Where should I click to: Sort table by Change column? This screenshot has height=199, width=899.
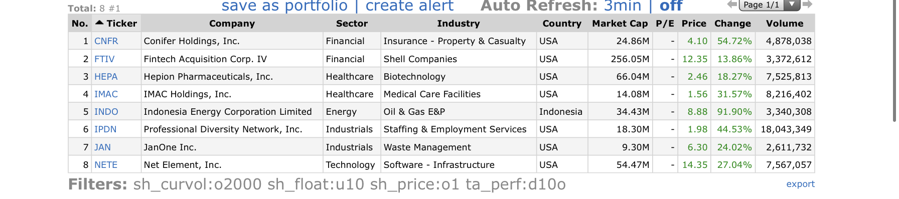point(732,24)
